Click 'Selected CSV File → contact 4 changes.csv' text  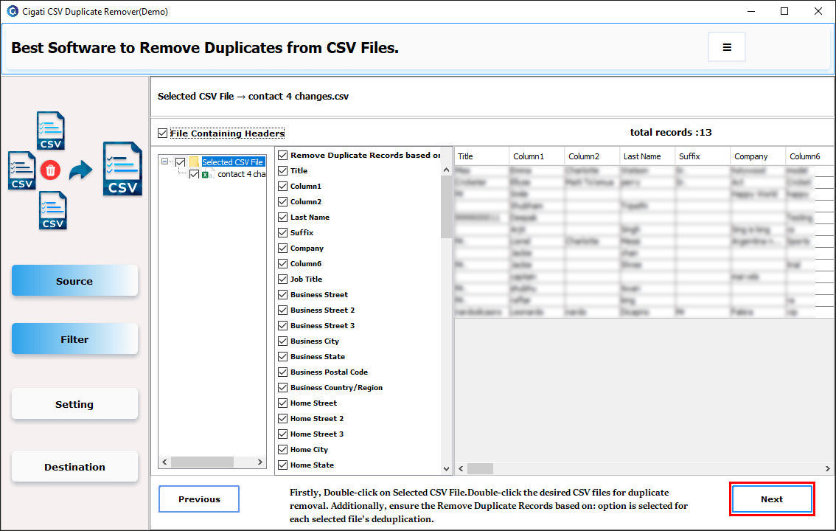(254, 97)
